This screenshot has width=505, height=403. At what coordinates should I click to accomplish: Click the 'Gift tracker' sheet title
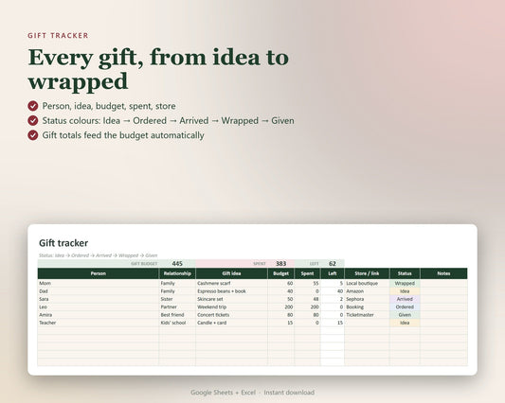tap(63, 243)
